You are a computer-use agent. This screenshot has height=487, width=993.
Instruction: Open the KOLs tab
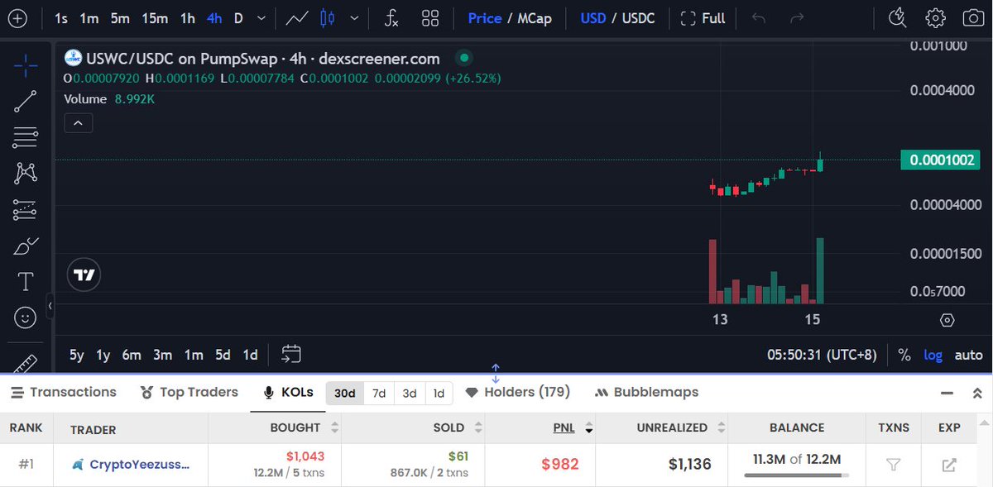288,392
